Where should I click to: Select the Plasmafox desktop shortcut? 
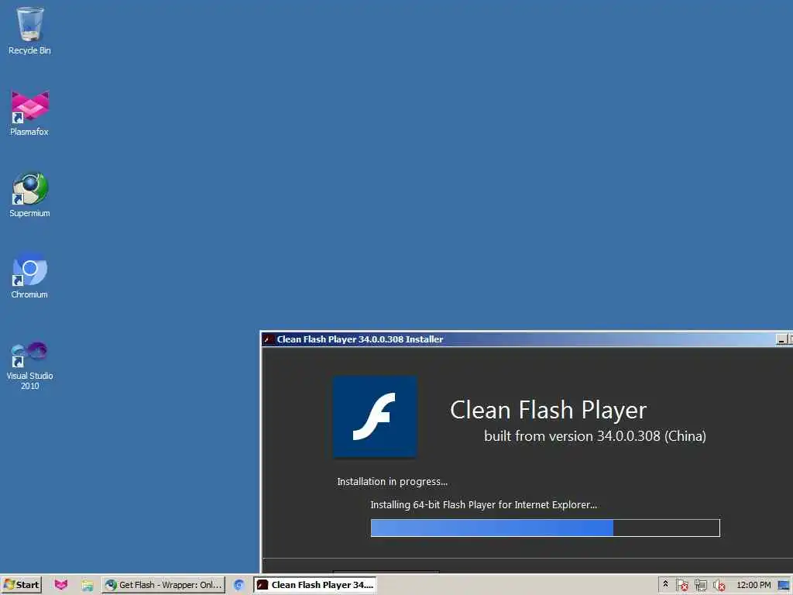pyautogui.click(x=30, y=112)
